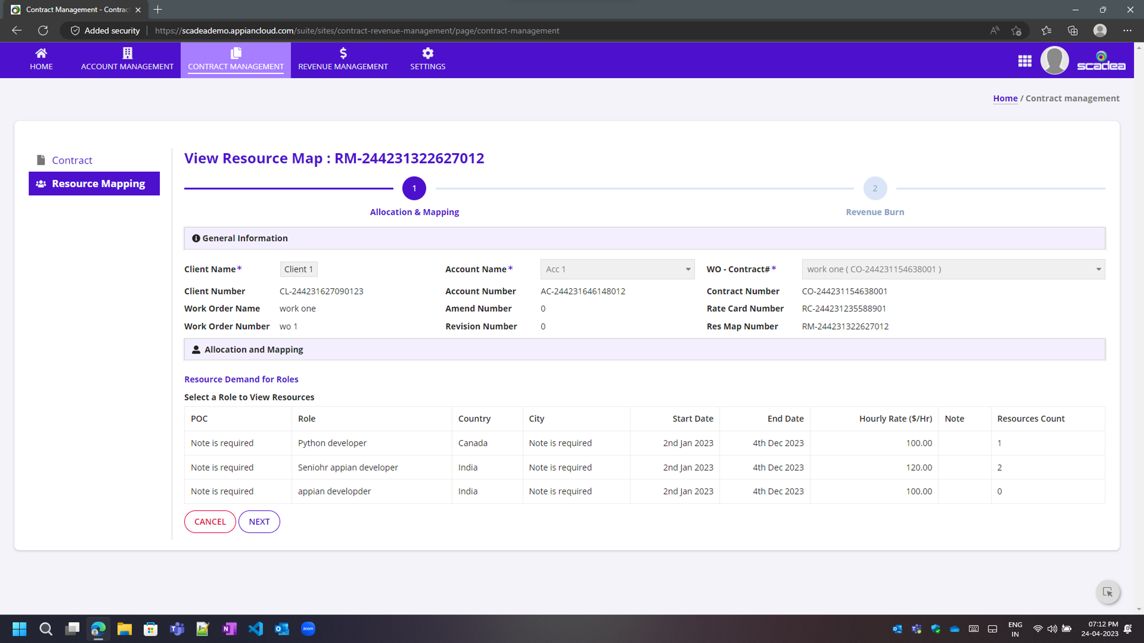Viewport: 1144px width, 643px height.
Task: Open the browser profile icon
Action: [1100, 31]
